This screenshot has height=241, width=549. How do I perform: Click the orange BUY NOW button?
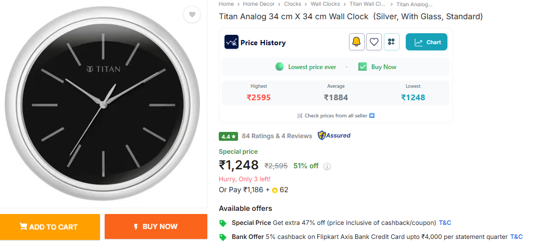tap(156, 226)
